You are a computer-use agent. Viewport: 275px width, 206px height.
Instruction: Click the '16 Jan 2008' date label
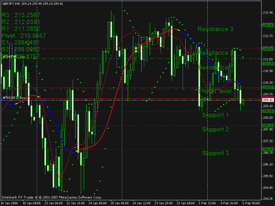pos(9,203)
